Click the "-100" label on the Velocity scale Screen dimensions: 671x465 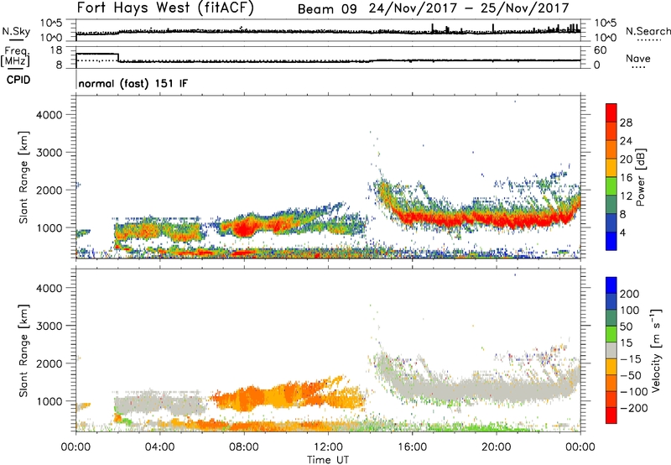634,392
